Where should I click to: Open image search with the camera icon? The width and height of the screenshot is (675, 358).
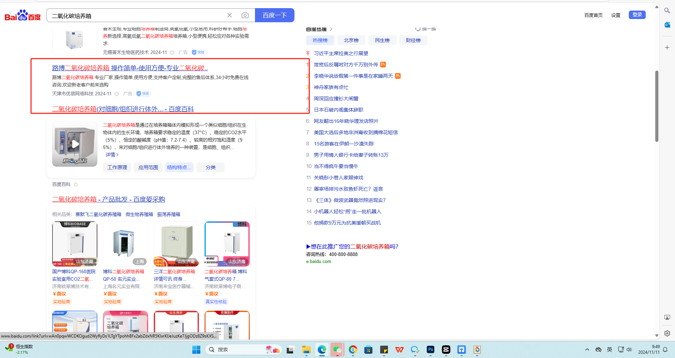pyautogui.click(x=245, y=15)
